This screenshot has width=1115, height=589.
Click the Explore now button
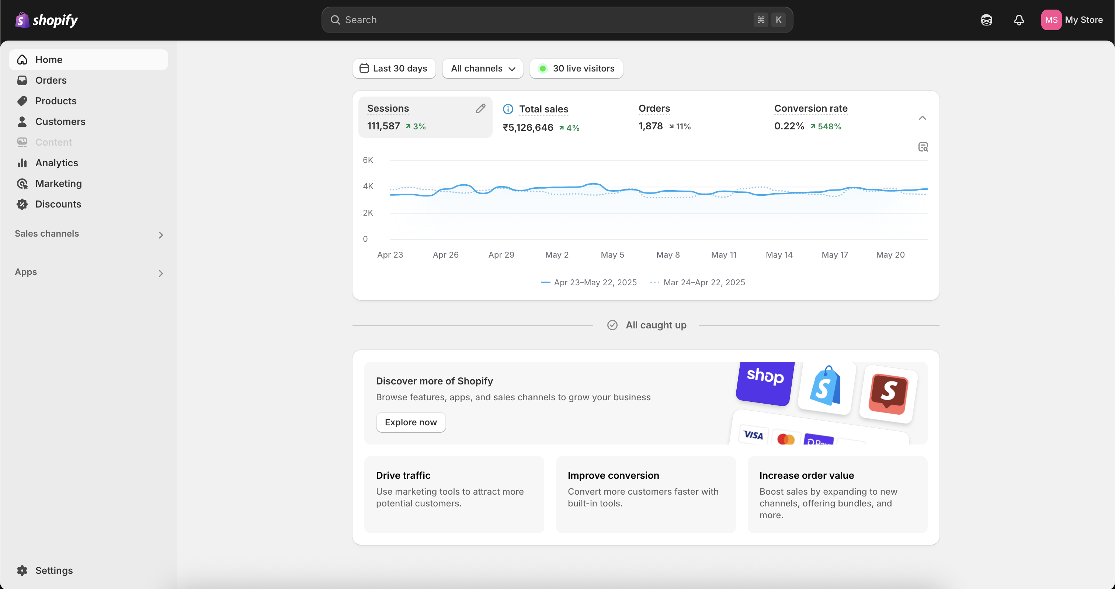410,422
